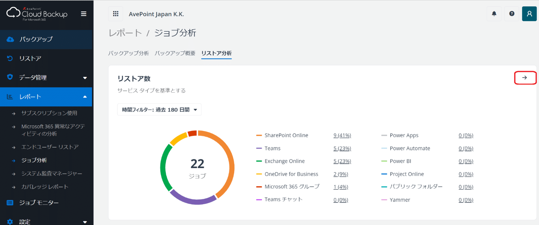Click OneDrive for Business yellow legend swatch
The width and height of the screenshot is (539, 225).
tap(259, 174)
